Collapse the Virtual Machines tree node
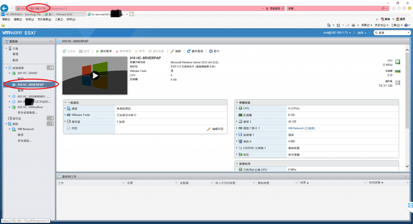The height and width of the screenshot is (224, 413). [x=6, y=68]
